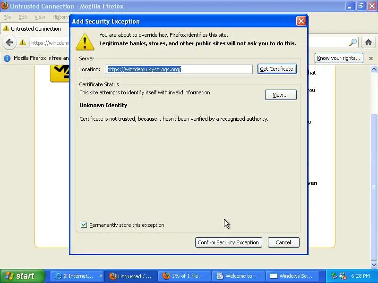This screenshot has width=378, height=283.
Task: Toggle Permanently store this exception checkbox
Action: pos(84,225)
